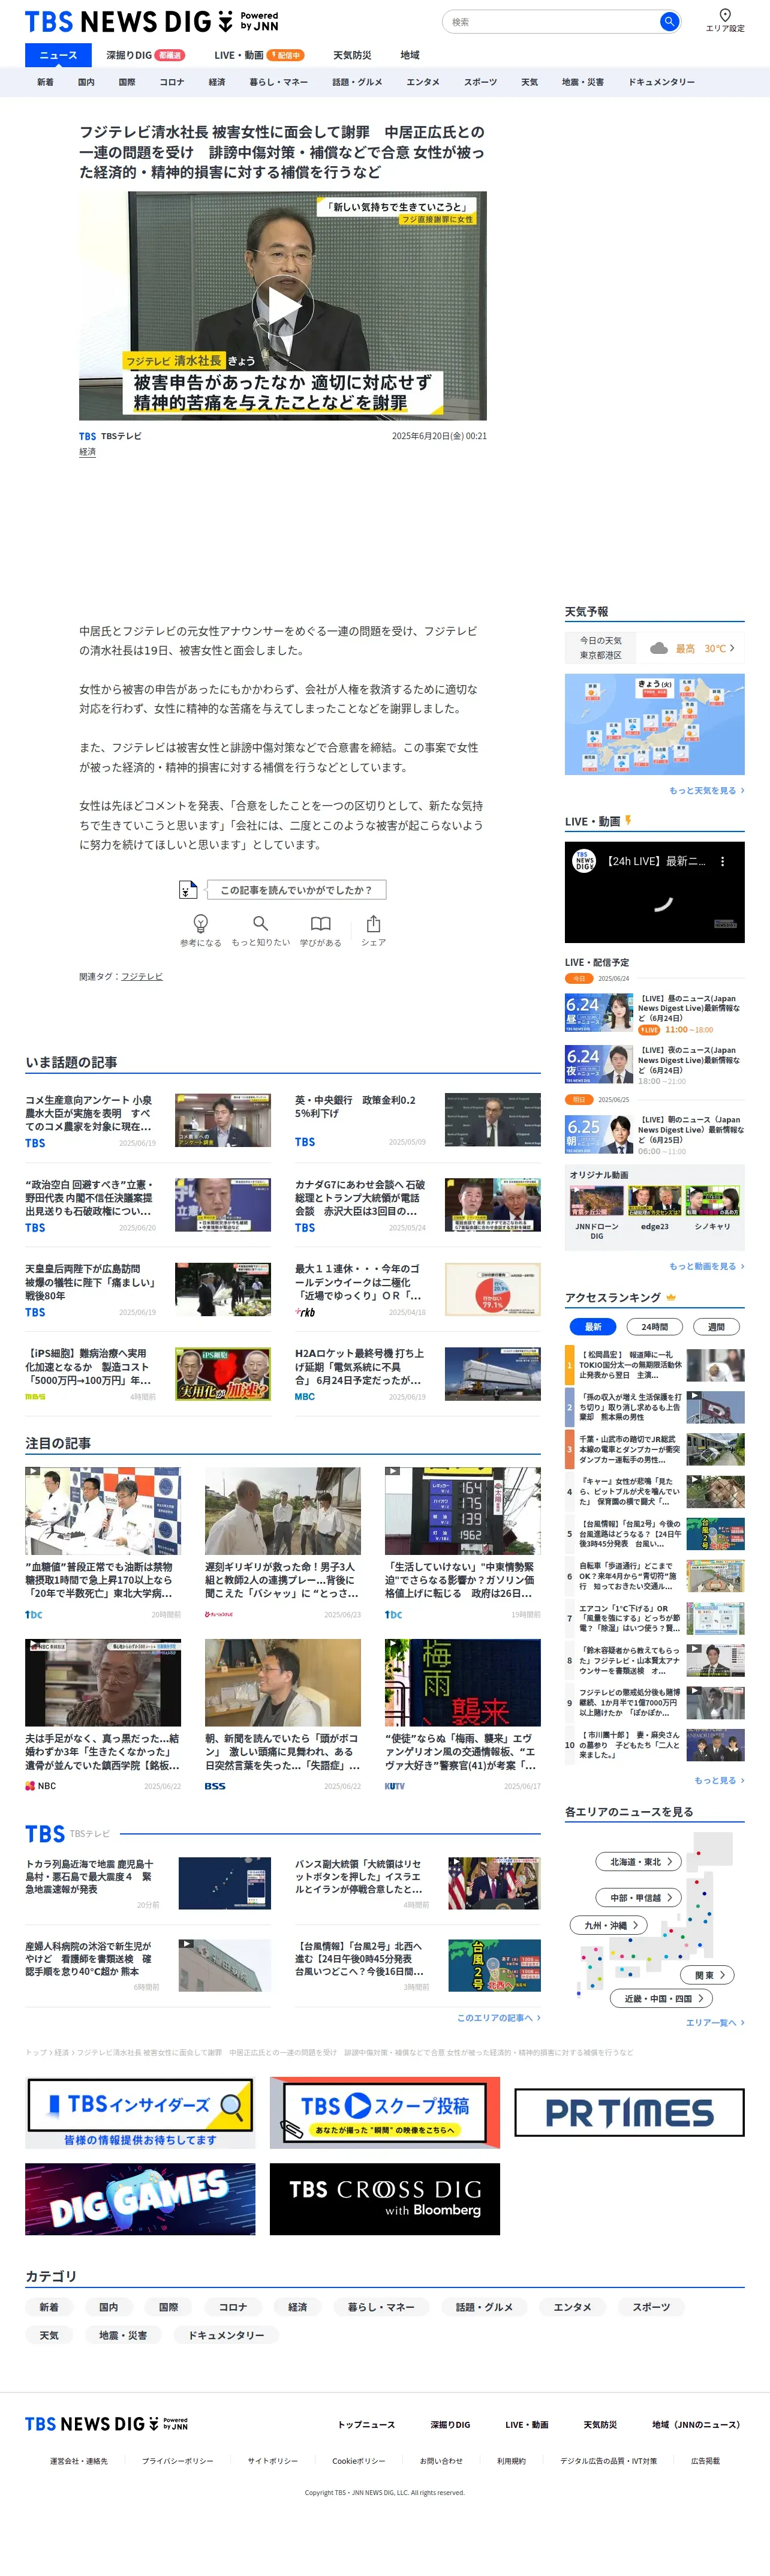Click the フジテレビ related tag link
770x2576 pixels.
(142, 976)
